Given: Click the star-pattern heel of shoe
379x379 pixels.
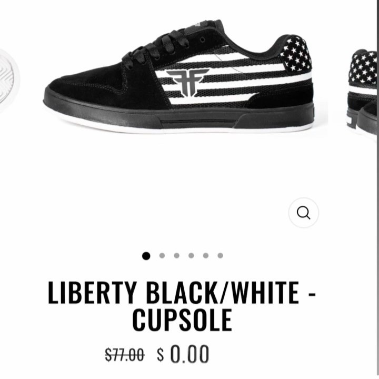Looking at the screenshot, I should [295, 54].
